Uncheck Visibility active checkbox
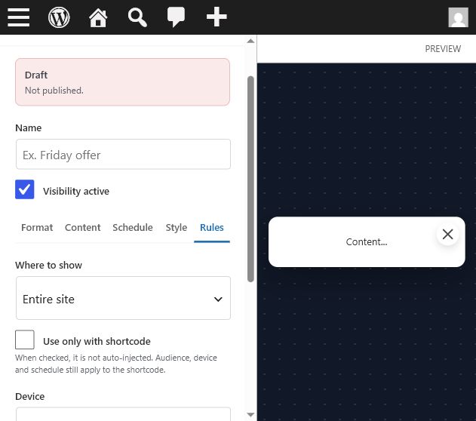The height and width of the screenshot is (421, 476). [x=25, y=189]
